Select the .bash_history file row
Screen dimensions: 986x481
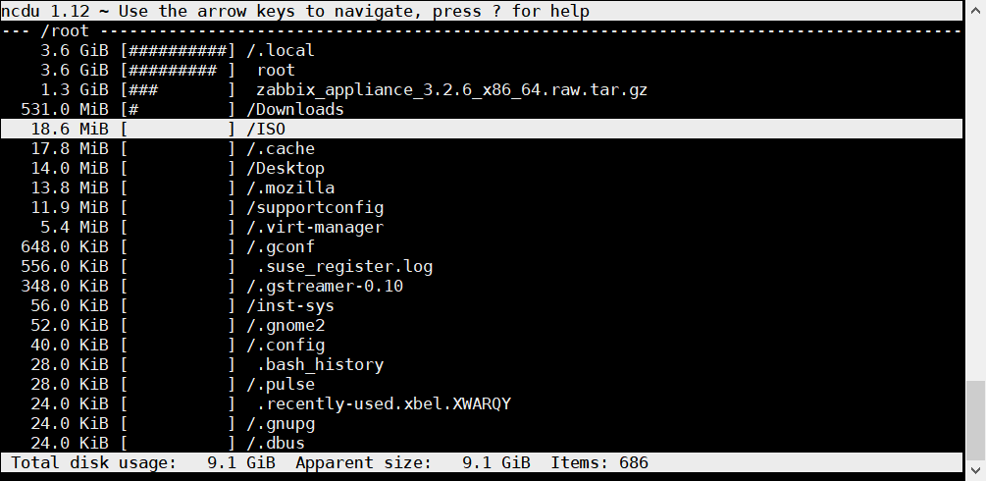[481, 364]
